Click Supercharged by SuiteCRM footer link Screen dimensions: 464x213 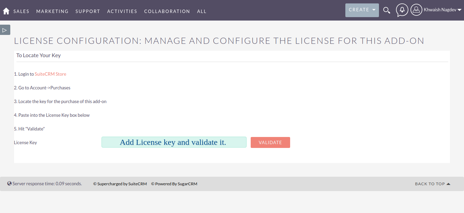120,184
